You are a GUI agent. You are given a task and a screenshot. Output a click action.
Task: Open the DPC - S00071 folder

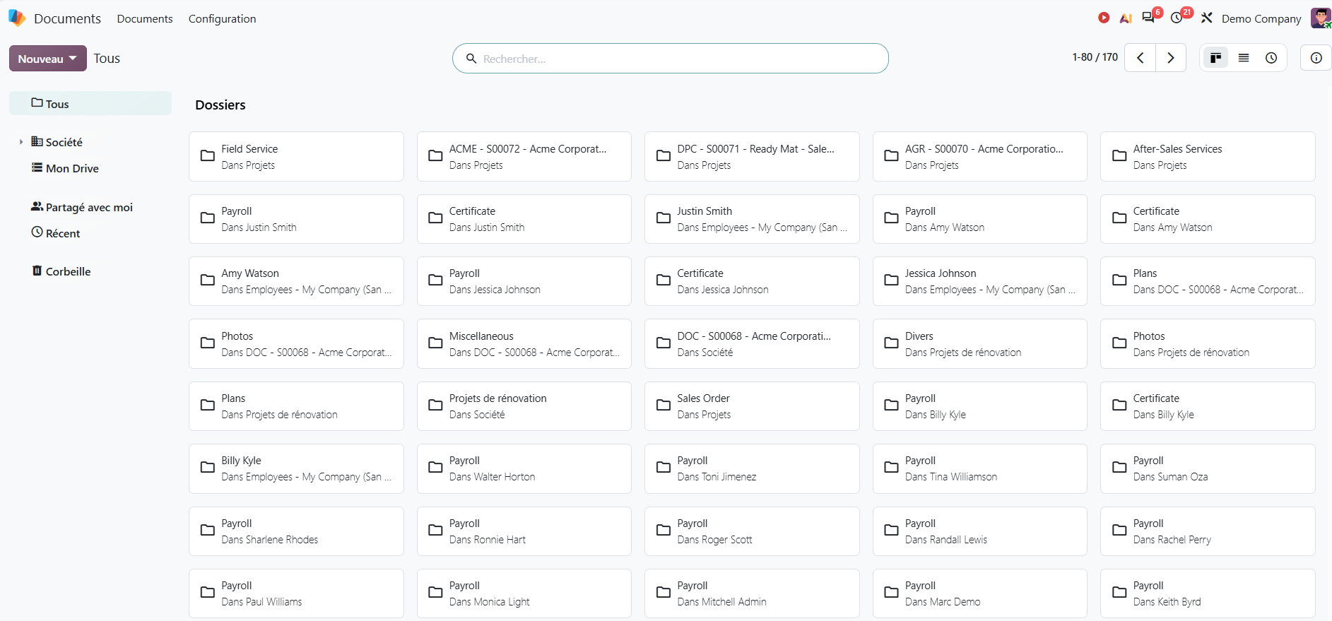752,156
